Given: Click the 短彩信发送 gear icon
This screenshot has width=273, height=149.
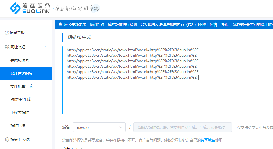Looking at the screenshot, I should pyautogui.click(x=7, y=139).
